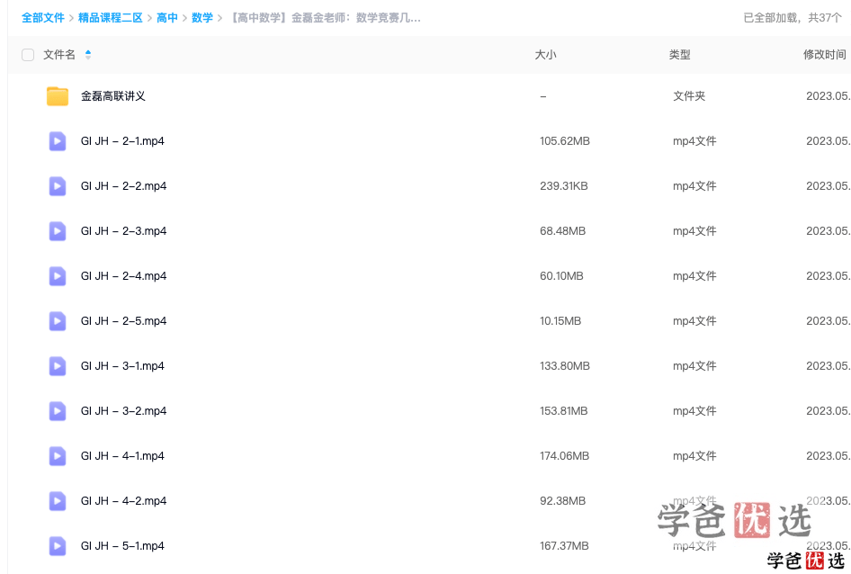Click the video icon for GI JH – 3–1.mp4
The height and width of the screenshot is (574, 851).
[x=57, y=366]
